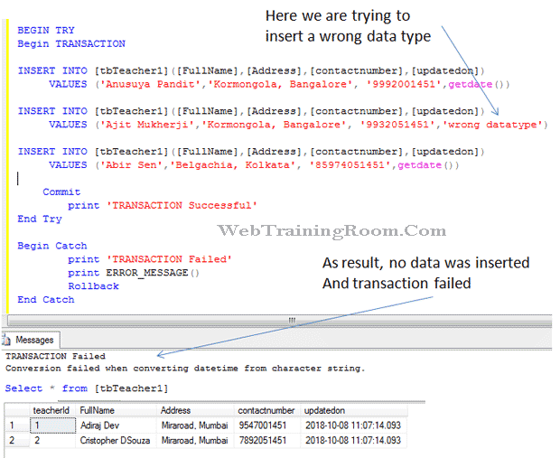Select teacherId cell with value 1
Viewport: 560px width, 458px height.
[x=53, y=425]
